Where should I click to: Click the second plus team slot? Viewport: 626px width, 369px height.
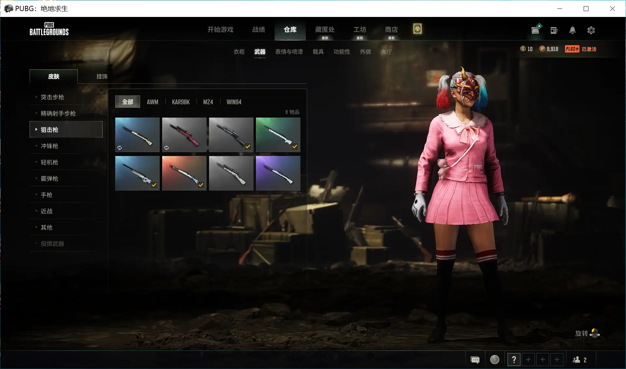tap(543, 360)
